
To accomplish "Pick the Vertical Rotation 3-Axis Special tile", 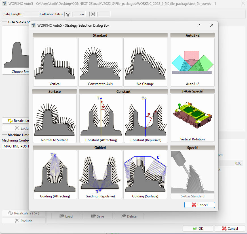I will [x=193, y=117].
